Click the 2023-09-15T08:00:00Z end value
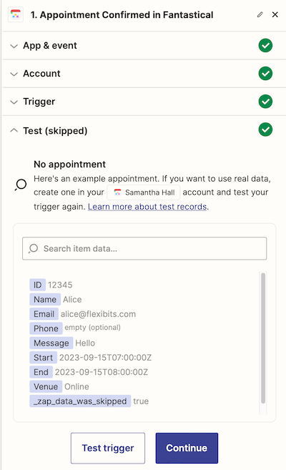This screenshot has height=470, width=286. tap(102, 372)
